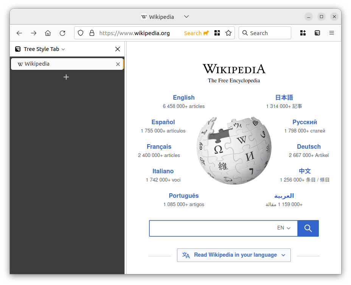Open English Wikipedia link
The height and width of the screenshot is (285, 351).
(x=184, y=98)
